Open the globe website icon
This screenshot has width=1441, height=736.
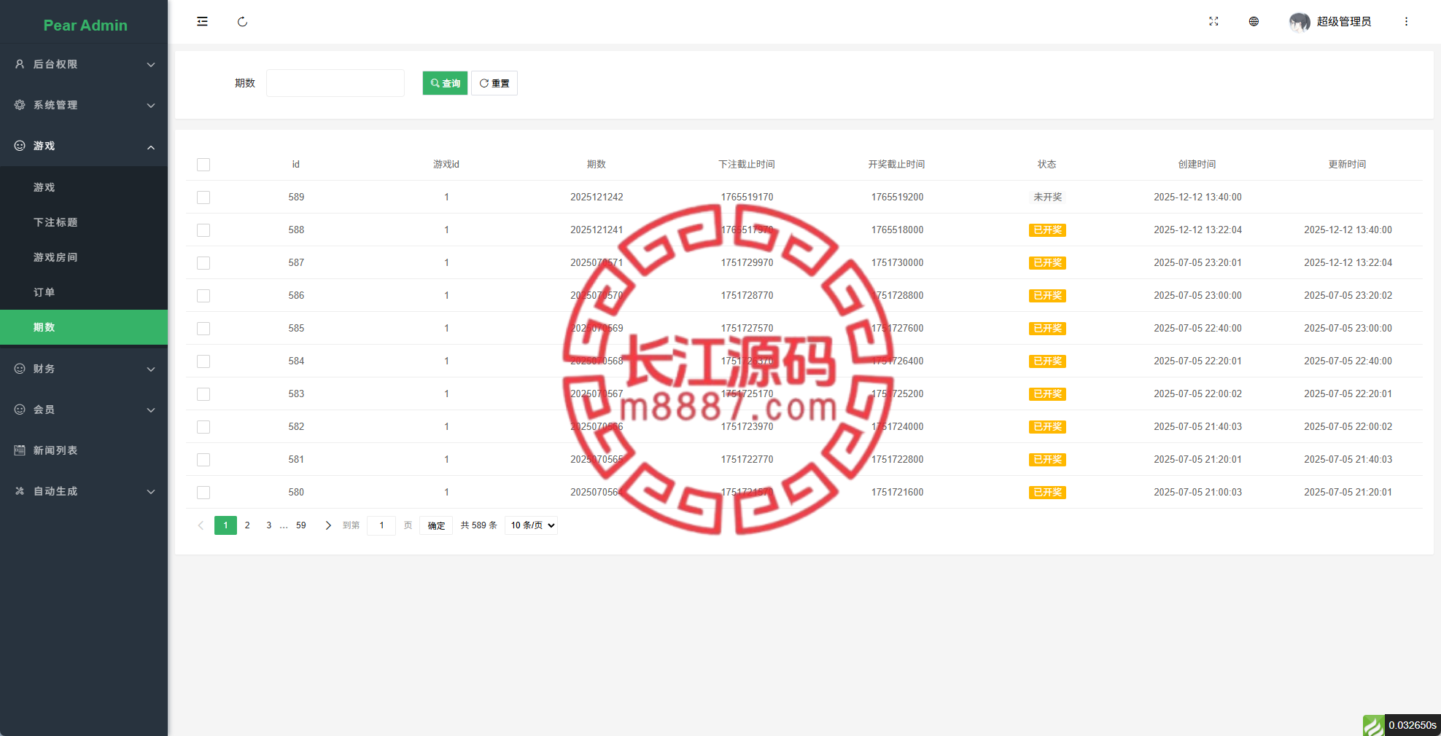pyautogui.click(x=1254, y=22)
